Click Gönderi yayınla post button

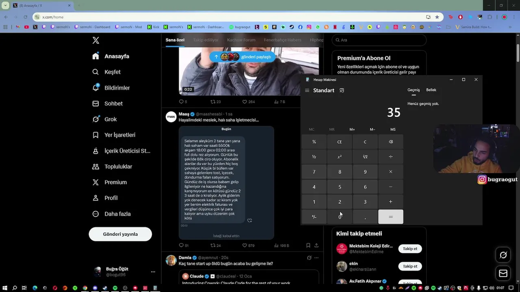pyautogui.click(x=120, y=234)
